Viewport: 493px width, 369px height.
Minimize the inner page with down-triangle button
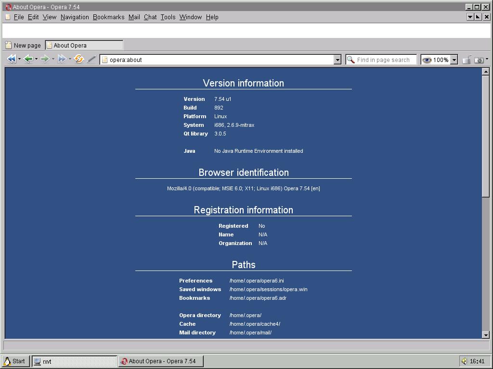pyautogui.click(x=470, y=17)
